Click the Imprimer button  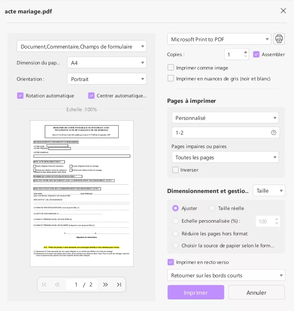tap(196, 292)
